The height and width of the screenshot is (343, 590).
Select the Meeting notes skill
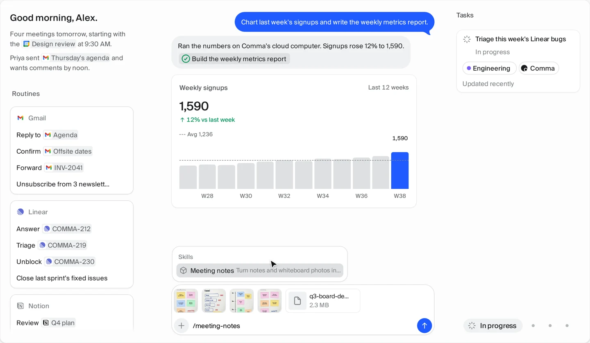coord(260,270)
